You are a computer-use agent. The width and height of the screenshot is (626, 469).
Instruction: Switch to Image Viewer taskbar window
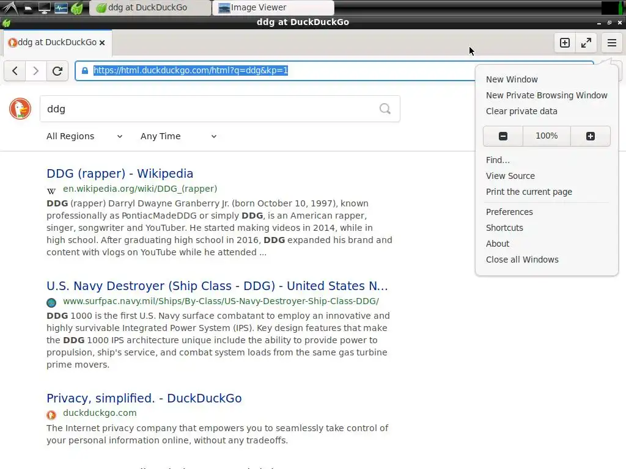(x=273, y=7)
